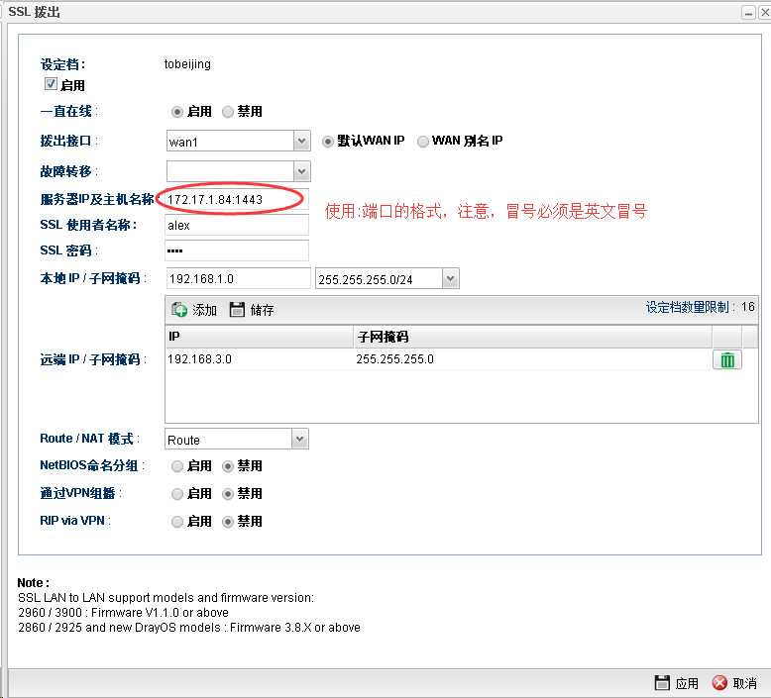Click the 255.255.255.0 remote subnet cell
Viewport: 771px width, 698px height.
(x=532, y=359)
